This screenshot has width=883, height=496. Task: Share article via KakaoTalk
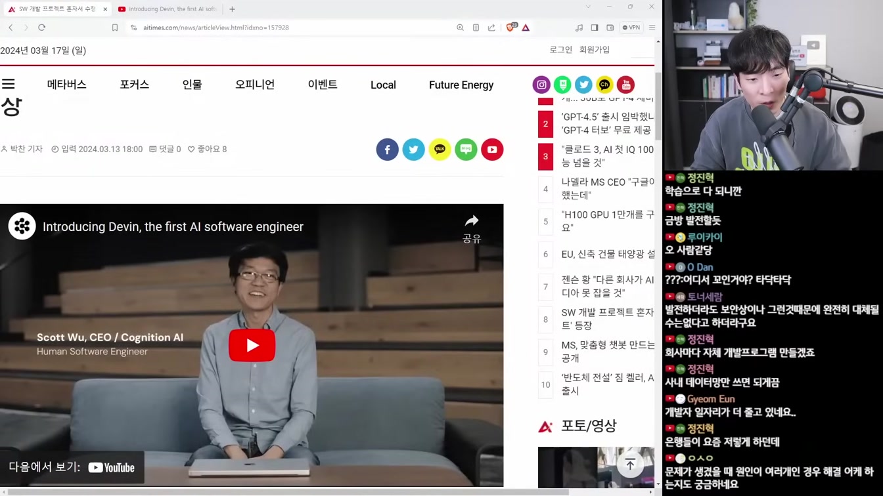(x=440, y=150)
